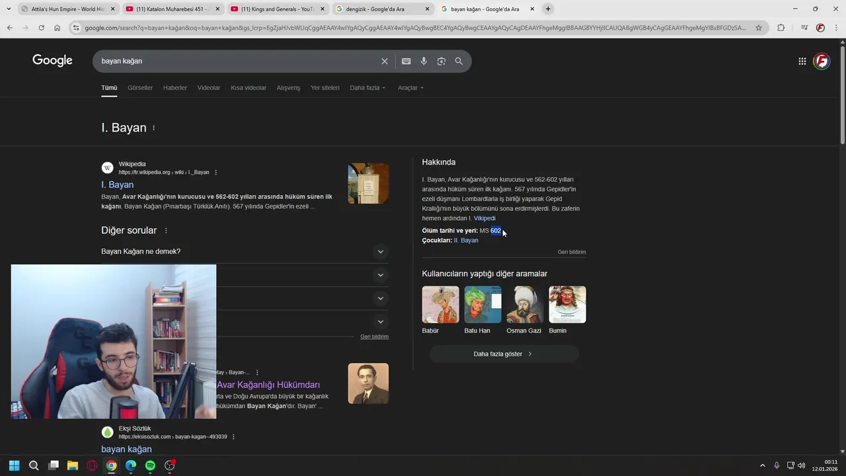Image resolution: width=846 pixels, height=476 pixels.
Task: Go to Google homepage via logo
Action: (x=52, y=61)
